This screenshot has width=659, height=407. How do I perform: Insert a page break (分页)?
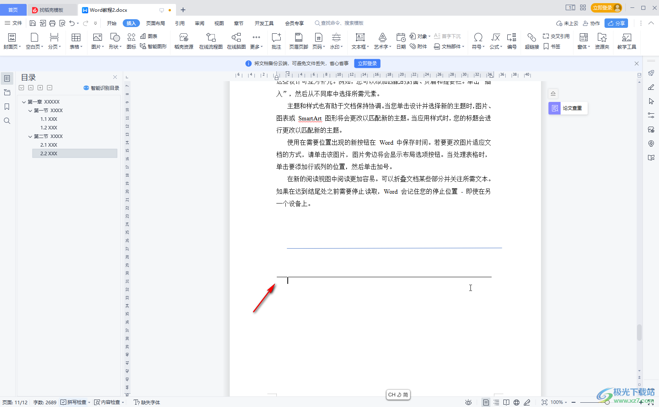(54, 41)
